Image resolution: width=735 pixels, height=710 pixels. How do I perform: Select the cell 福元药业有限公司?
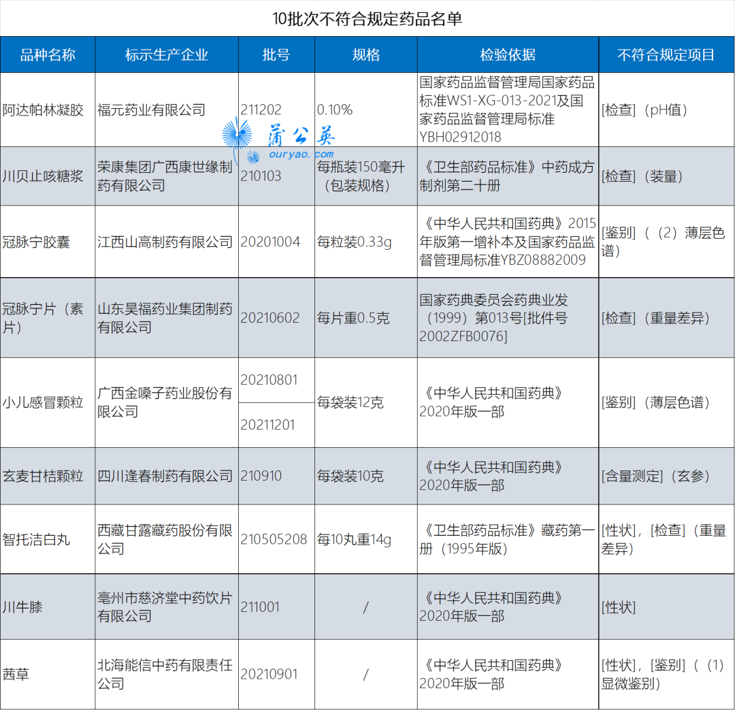(x=167, y=110)
